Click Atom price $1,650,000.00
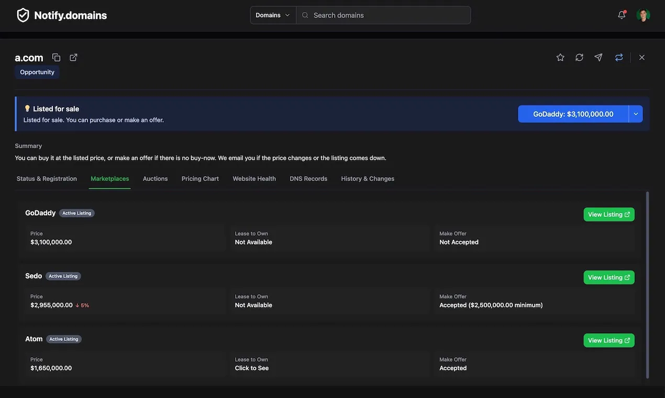The image size is (665, 398). tap(51, 368)
